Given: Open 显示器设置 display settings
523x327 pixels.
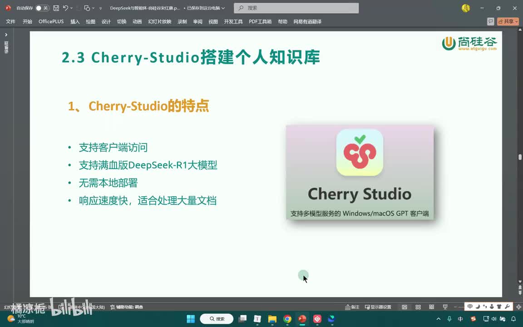Looking at the screenshot, I should coord(378,307).
